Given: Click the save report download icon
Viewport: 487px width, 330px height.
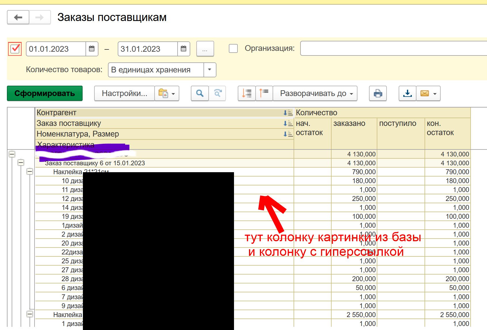Looking at the screenshot, I should tap(407, 93).
